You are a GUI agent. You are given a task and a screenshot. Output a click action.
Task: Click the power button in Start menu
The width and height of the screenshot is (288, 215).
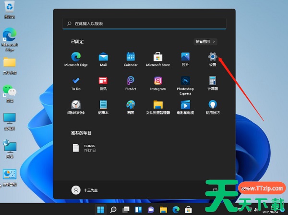[215, 190]
